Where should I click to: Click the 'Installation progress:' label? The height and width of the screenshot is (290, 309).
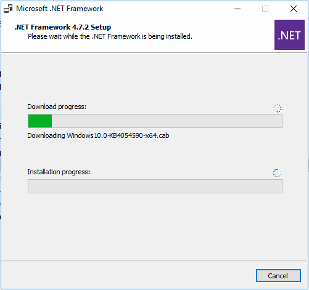tap(59, 172)
